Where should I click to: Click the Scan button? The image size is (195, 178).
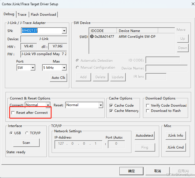(26, 143)
